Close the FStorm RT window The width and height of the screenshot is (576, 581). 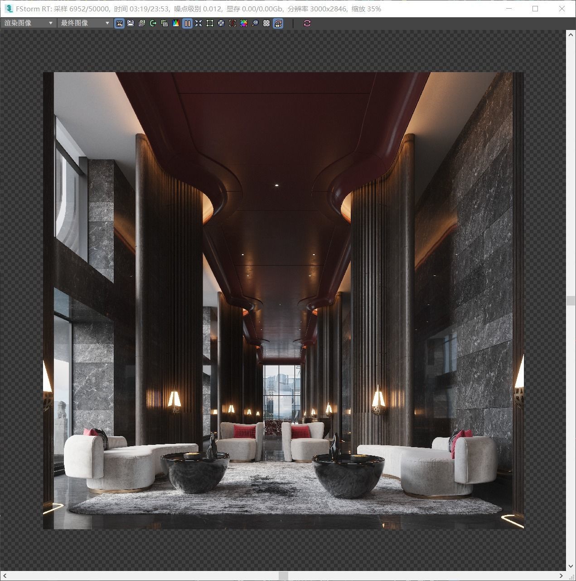click(x=562, y=9)
